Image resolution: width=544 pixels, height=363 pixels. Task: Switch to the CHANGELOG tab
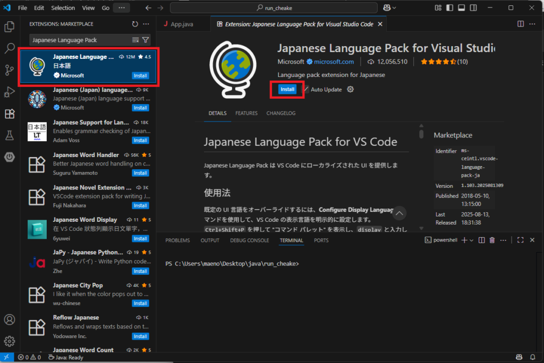(280, 113)
